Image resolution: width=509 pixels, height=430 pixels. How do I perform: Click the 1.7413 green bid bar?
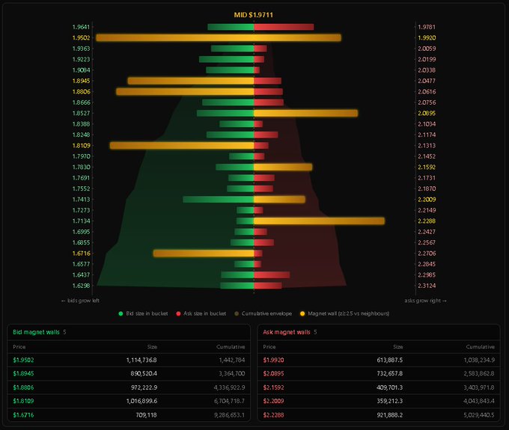(x=219, y=200)
